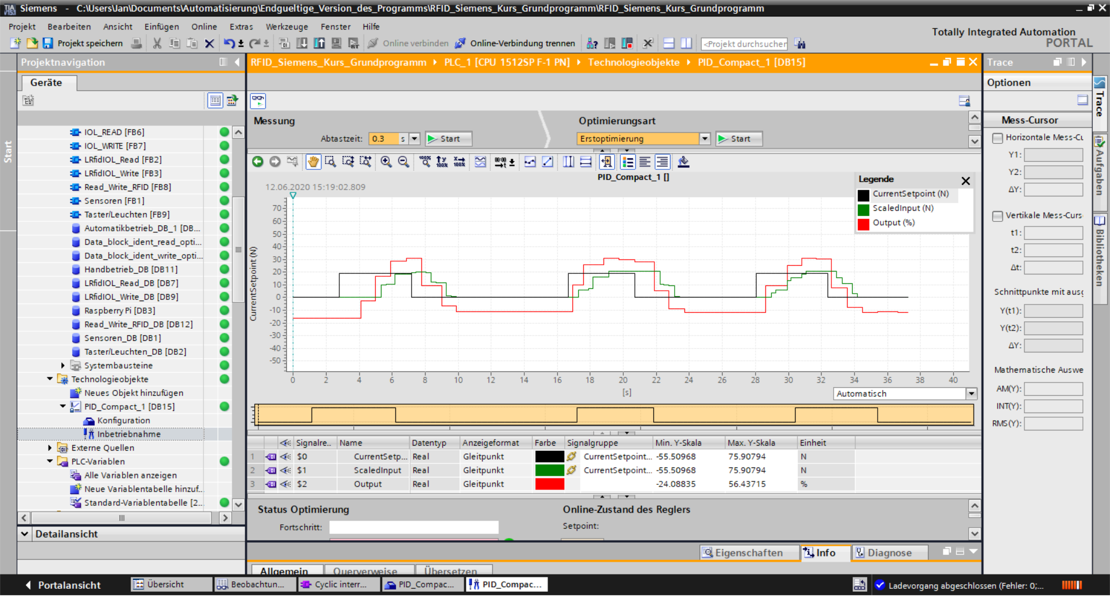Viewport: 1110px width, 601px height.
Task: Expand the Systembausteine tree node
Action: 63,365
